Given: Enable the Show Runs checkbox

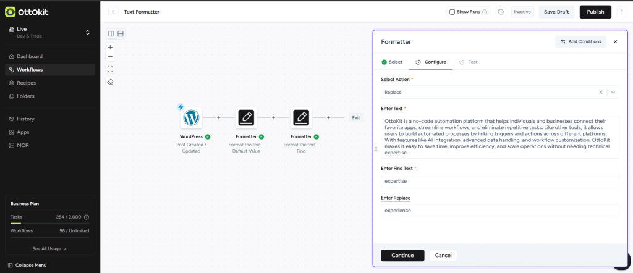Looking at the screenshot, I should (452, 12).
